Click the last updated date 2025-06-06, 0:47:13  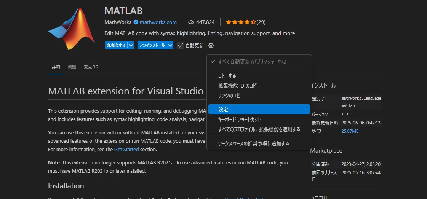(361, 123)
